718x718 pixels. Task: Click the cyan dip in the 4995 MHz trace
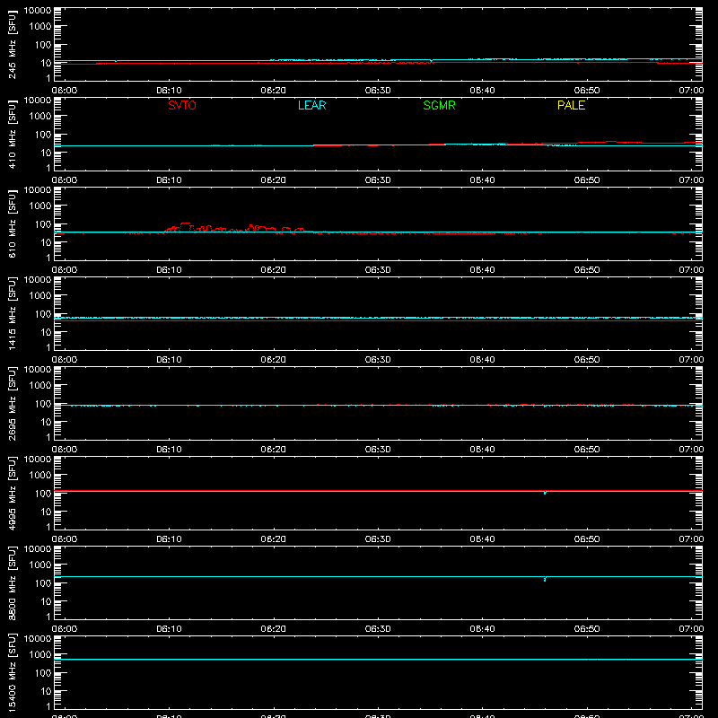click(545, 493)
